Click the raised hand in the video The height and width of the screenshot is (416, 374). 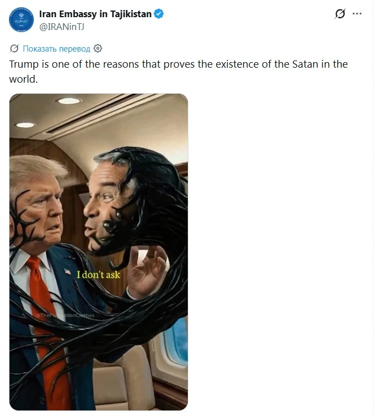[147, 272]
